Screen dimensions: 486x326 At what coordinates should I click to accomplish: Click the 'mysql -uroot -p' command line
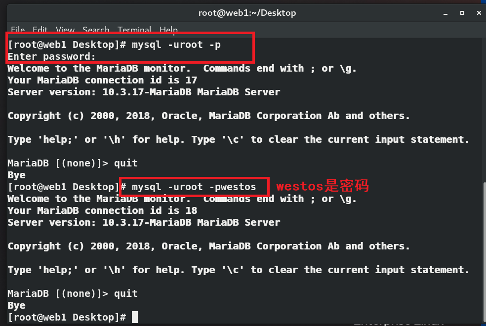pos(114,44)
